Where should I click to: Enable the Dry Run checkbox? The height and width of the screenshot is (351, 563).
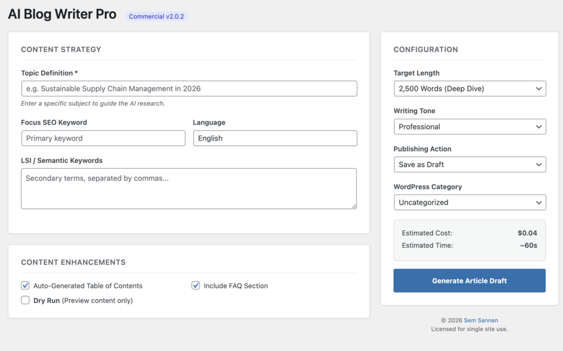25,300
